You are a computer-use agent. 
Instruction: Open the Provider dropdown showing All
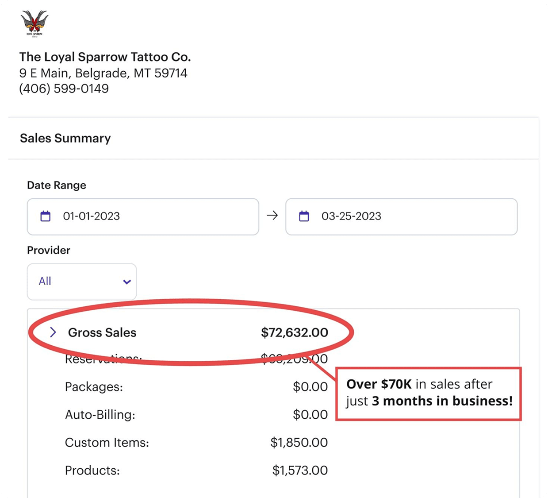[x=82, y=282]
